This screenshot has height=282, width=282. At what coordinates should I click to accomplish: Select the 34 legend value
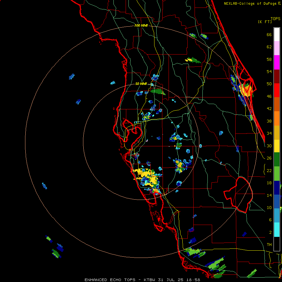tap(269, 133)
